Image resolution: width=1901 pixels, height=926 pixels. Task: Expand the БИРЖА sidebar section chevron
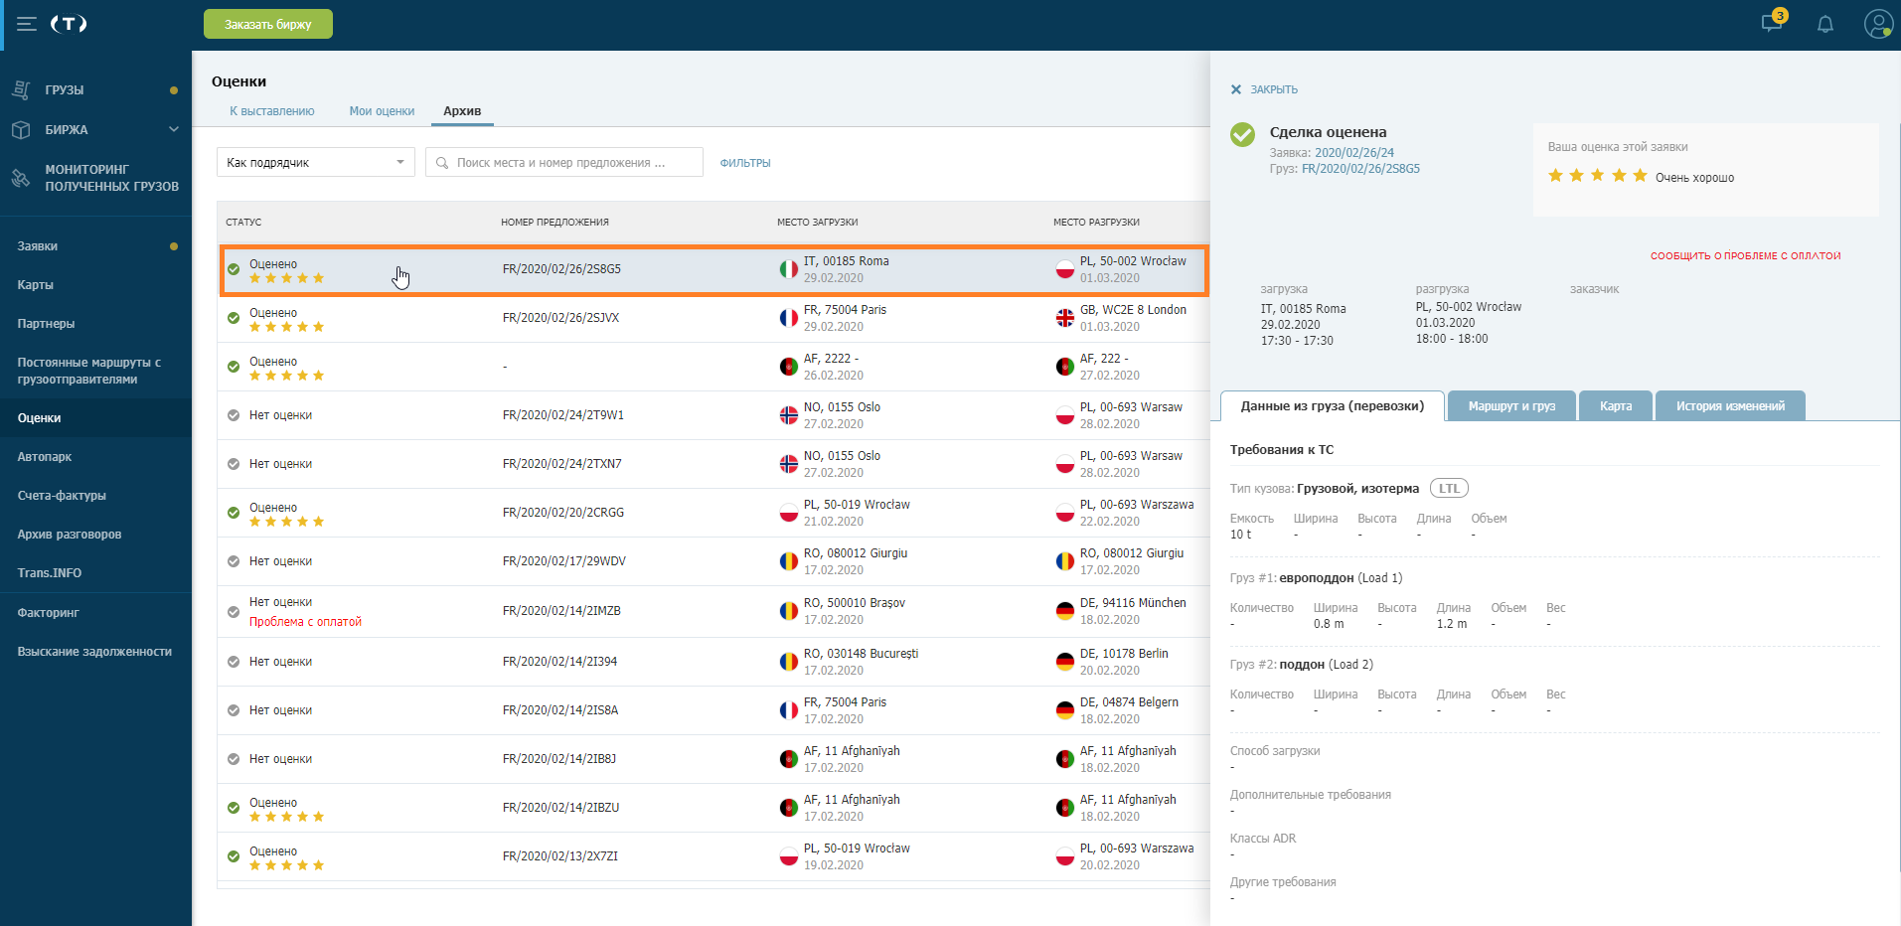pos(174,129)
